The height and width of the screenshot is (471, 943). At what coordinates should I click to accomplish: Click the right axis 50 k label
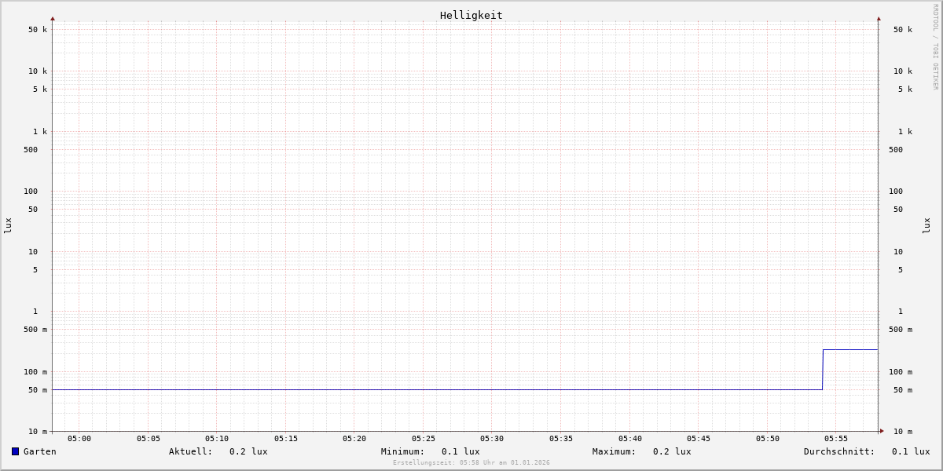[x=903, y=30]
